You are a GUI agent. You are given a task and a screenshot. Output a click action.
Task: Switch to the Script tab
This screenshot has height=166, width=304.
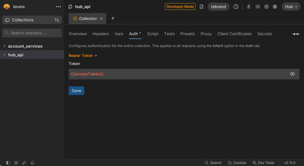point(153,34)
